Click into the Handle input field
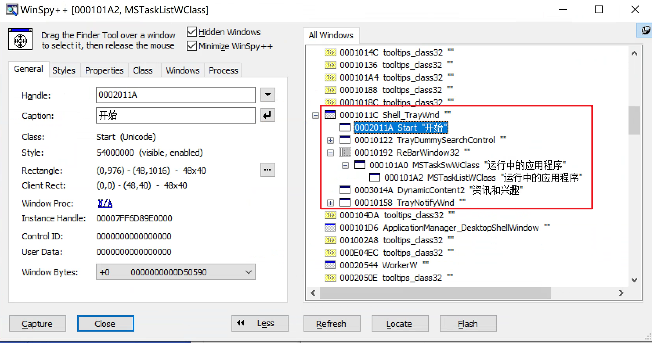The image size is (652, 343). coord(176,95)
